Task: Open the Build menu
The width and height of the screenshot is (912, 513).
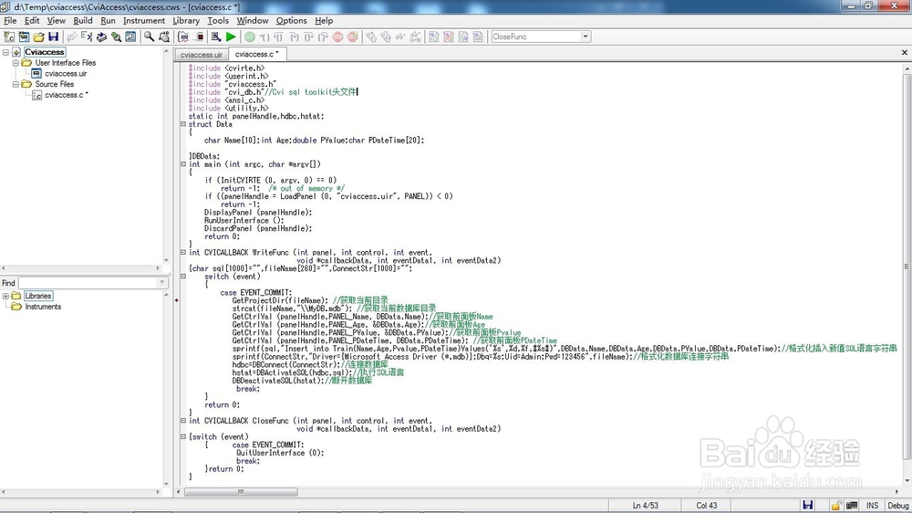Action: pyautogui.click(x=83, y=20)
